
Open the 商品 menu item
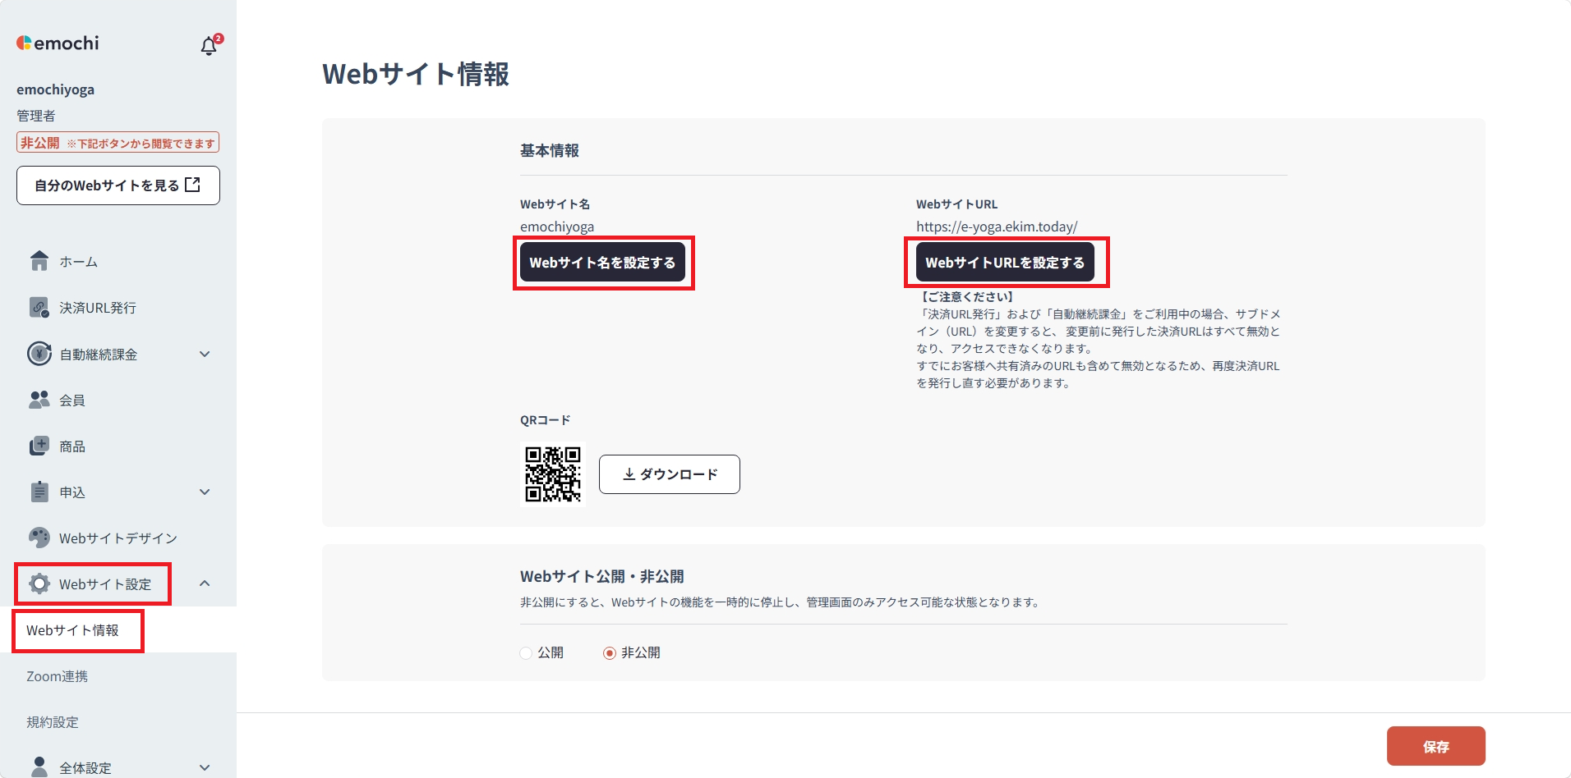pyautogui.click(x=118, y=446)
